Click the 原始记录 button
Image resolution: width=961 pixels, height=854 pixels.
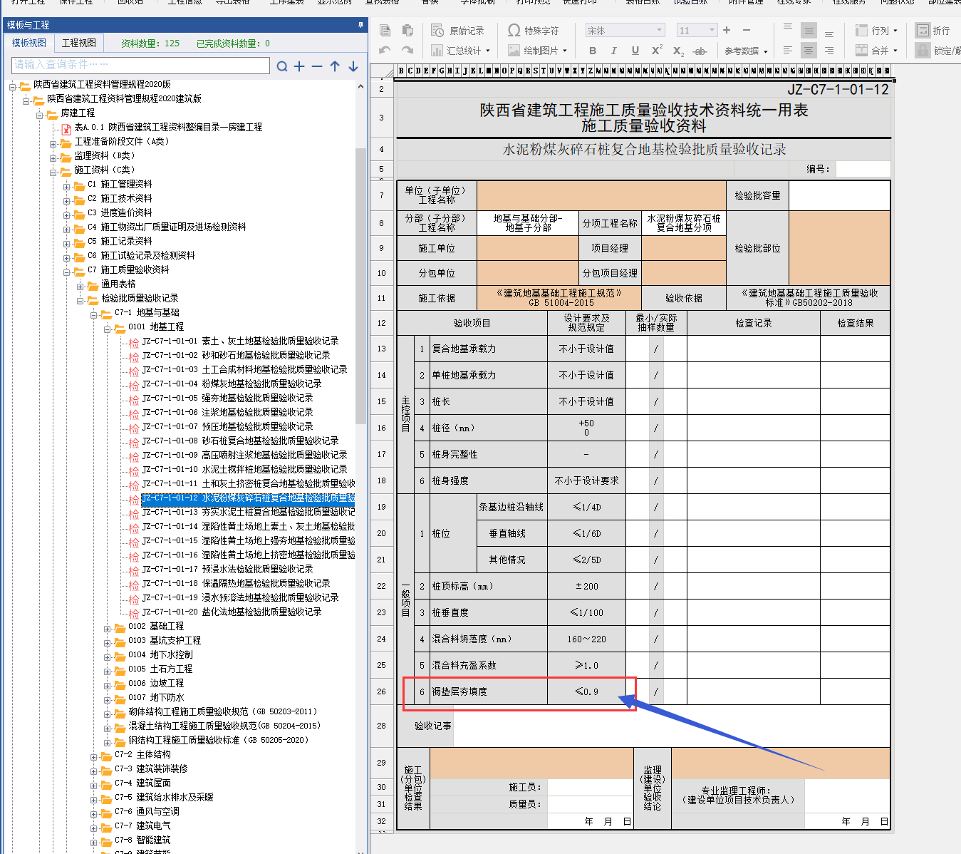(458, 31)
